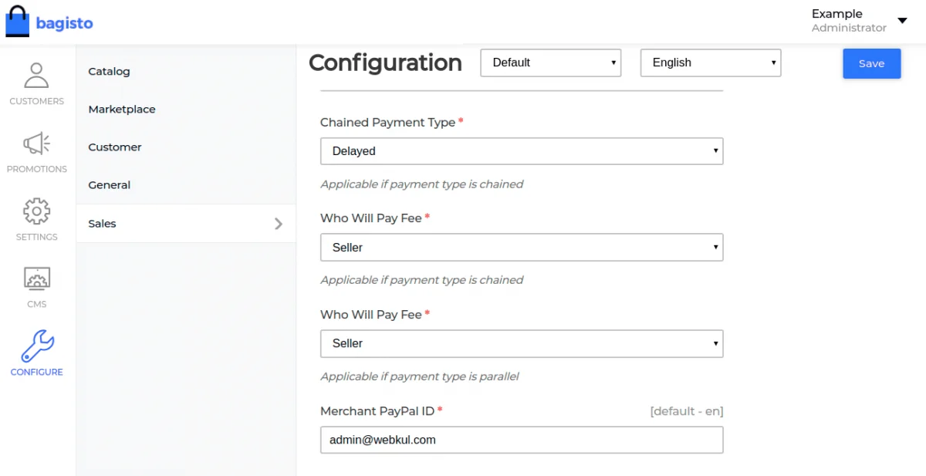Image resolution: width=926 pixels, height=476 pixels.
Task: Select the Customer configuration menu
Action: (x=186, y=147)
